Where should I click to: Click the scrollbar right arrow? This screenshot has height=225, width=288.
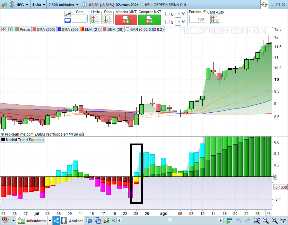pyautogui.click(x=221, y=220)
